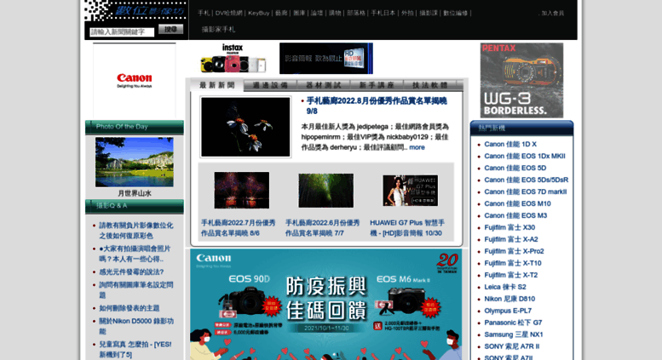
Task: Open HUAWEI G7 Plus 智慧手機 article link
Action: [407, 227]
